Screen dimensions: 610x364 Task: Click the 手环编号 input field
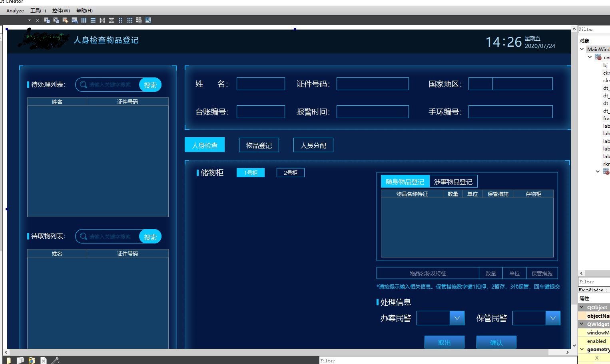click(510, 112)
